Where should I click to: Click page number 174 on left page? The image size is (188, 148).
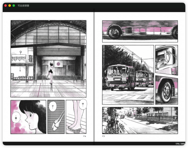(x=85, y=136)
